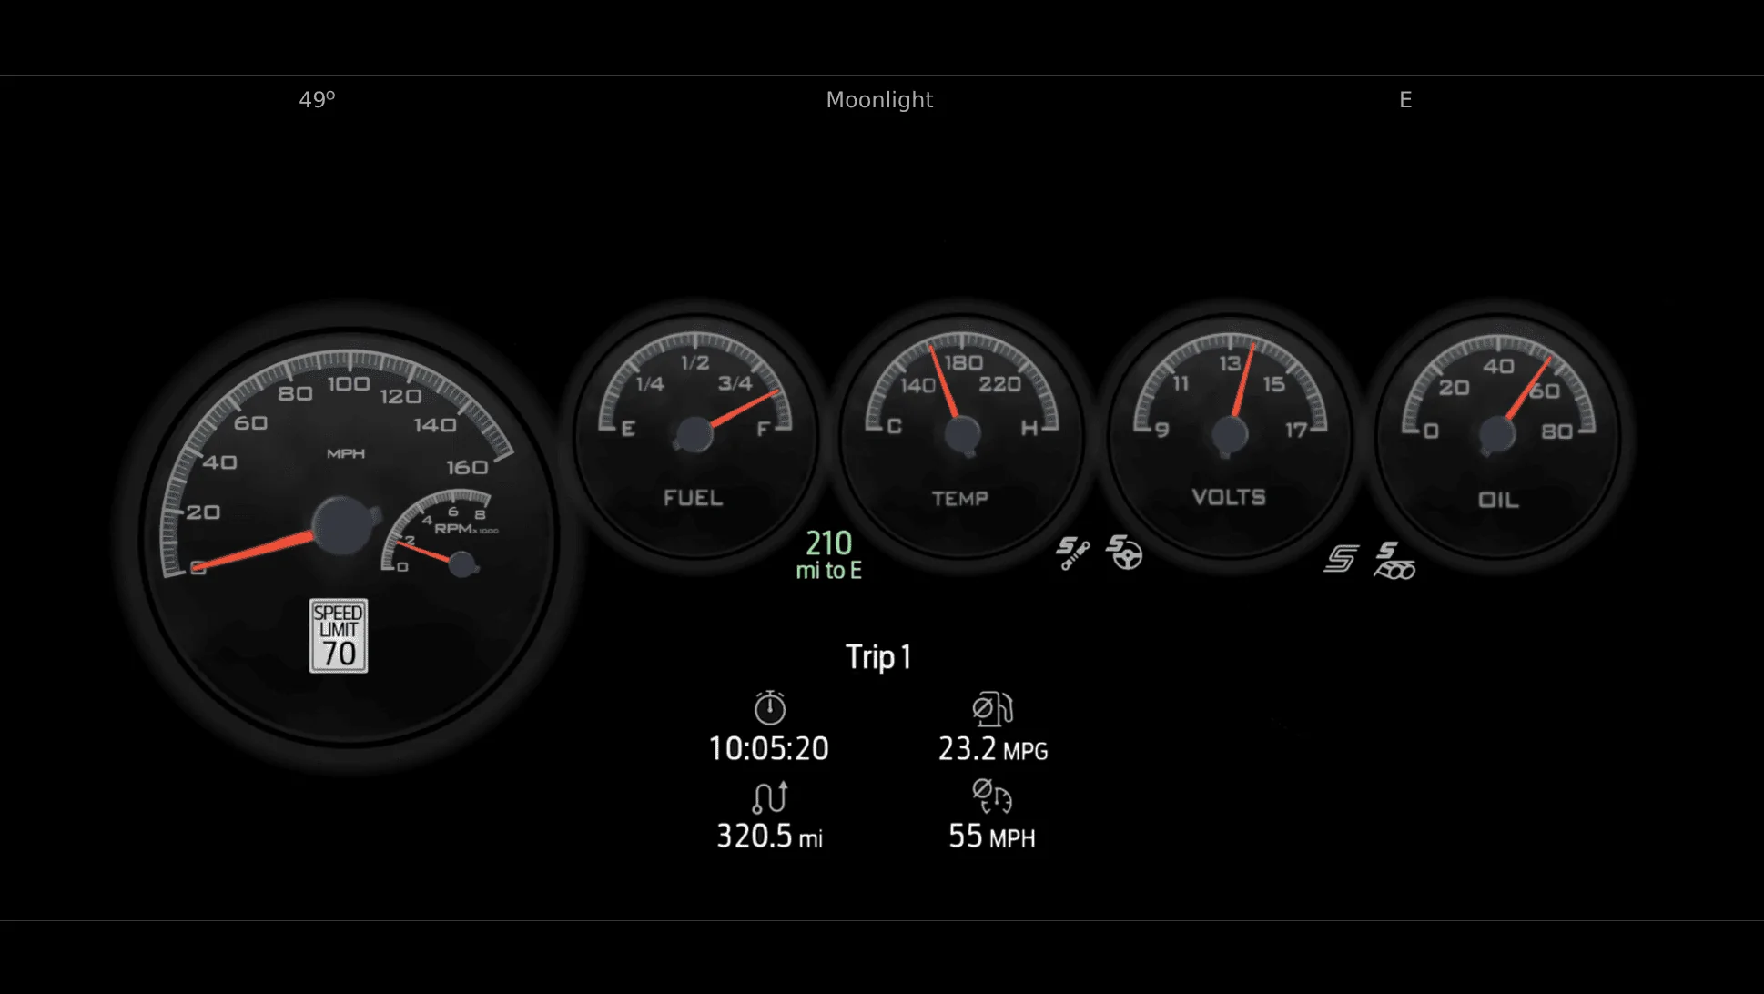The image size is (1764, 994).
Task: Click the 49° outside temperature reading
Action: click(318, 99)
